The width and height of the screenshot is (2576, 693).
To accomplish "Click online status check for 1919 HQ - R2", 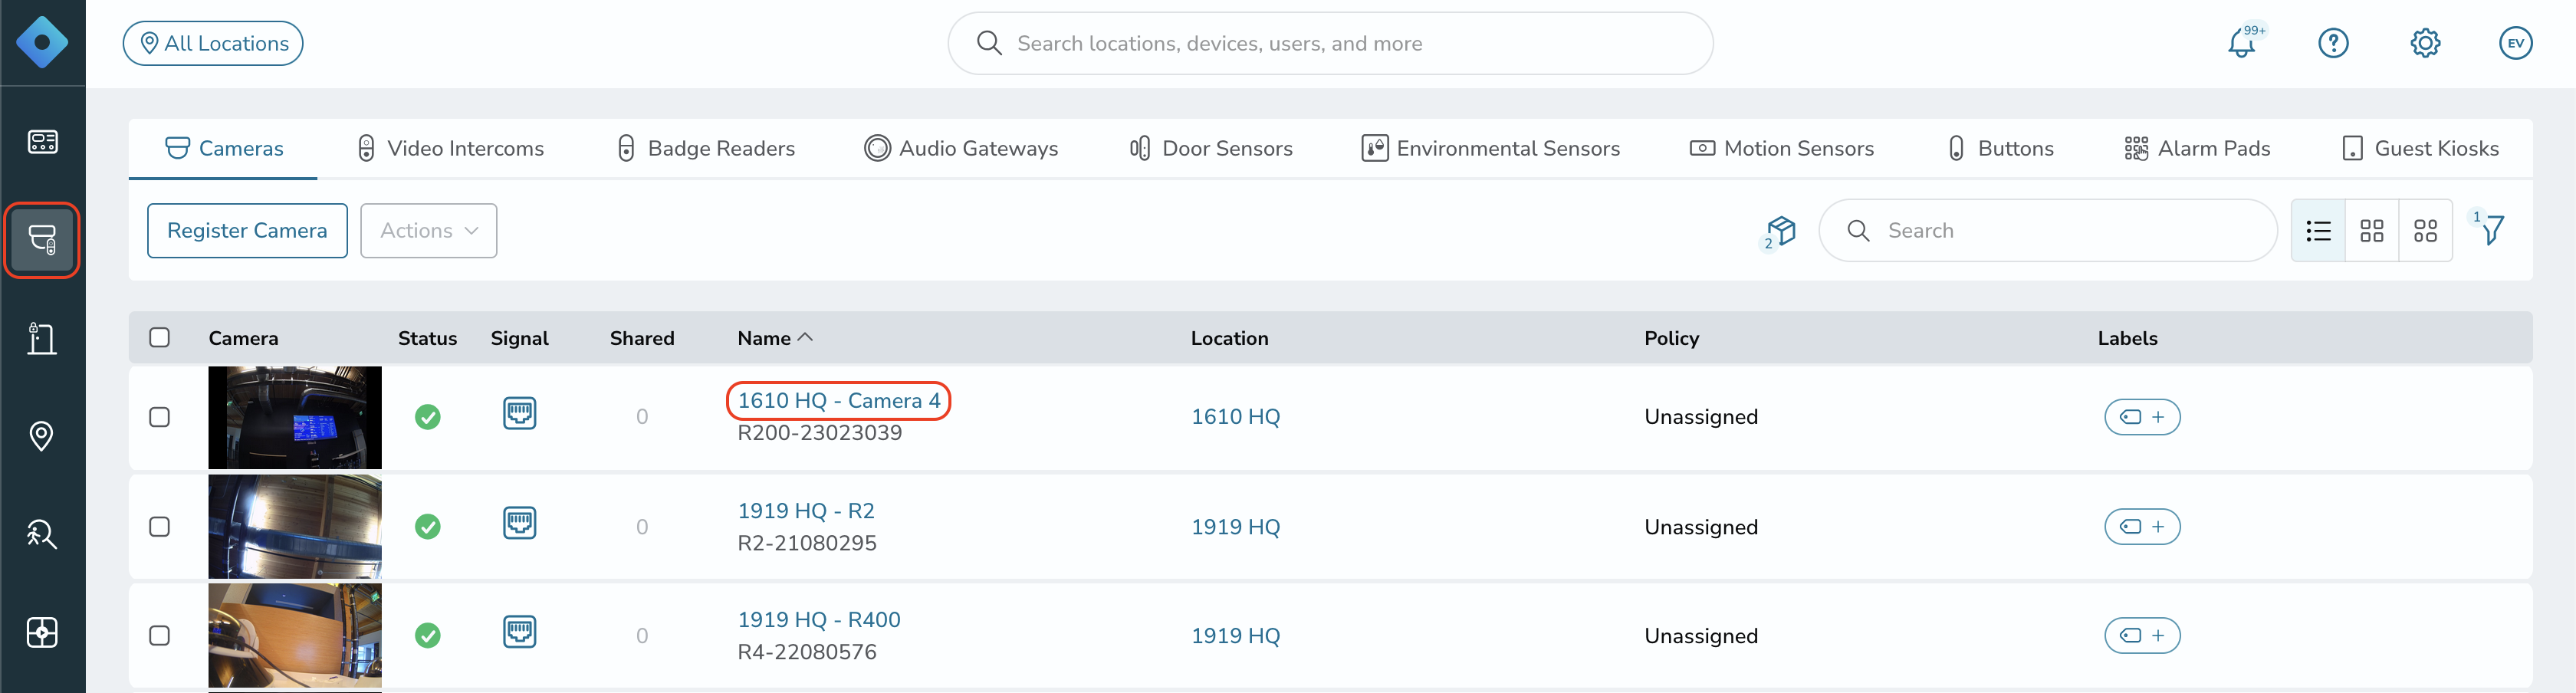I will click(x=428, y=527).
